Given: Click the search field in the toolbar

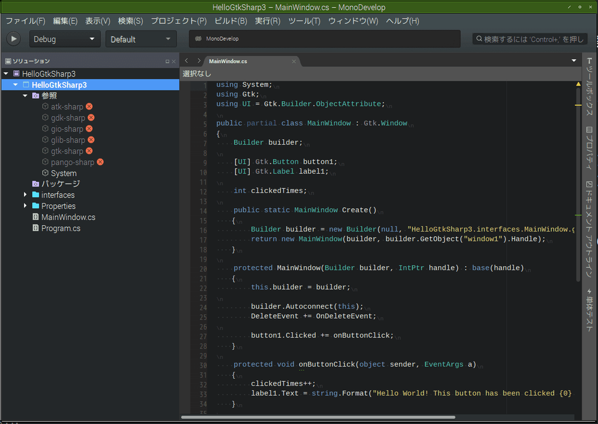Looking at the screenshot, I should pos(530,39).
